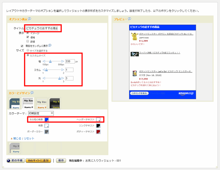Open the リンクテキスト black color picker
220x170 pixels.
(x=98, y=126)
